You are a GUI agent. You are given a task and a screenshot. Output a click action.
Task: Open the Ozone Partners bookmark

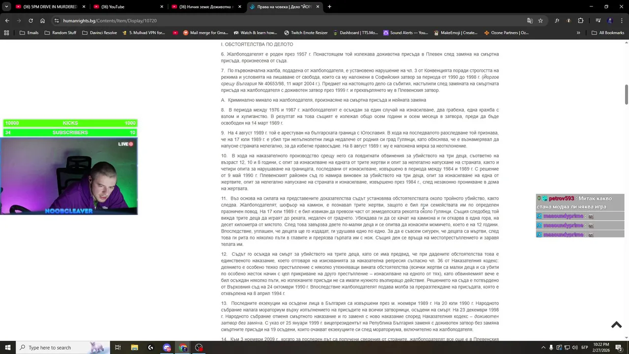506,33
